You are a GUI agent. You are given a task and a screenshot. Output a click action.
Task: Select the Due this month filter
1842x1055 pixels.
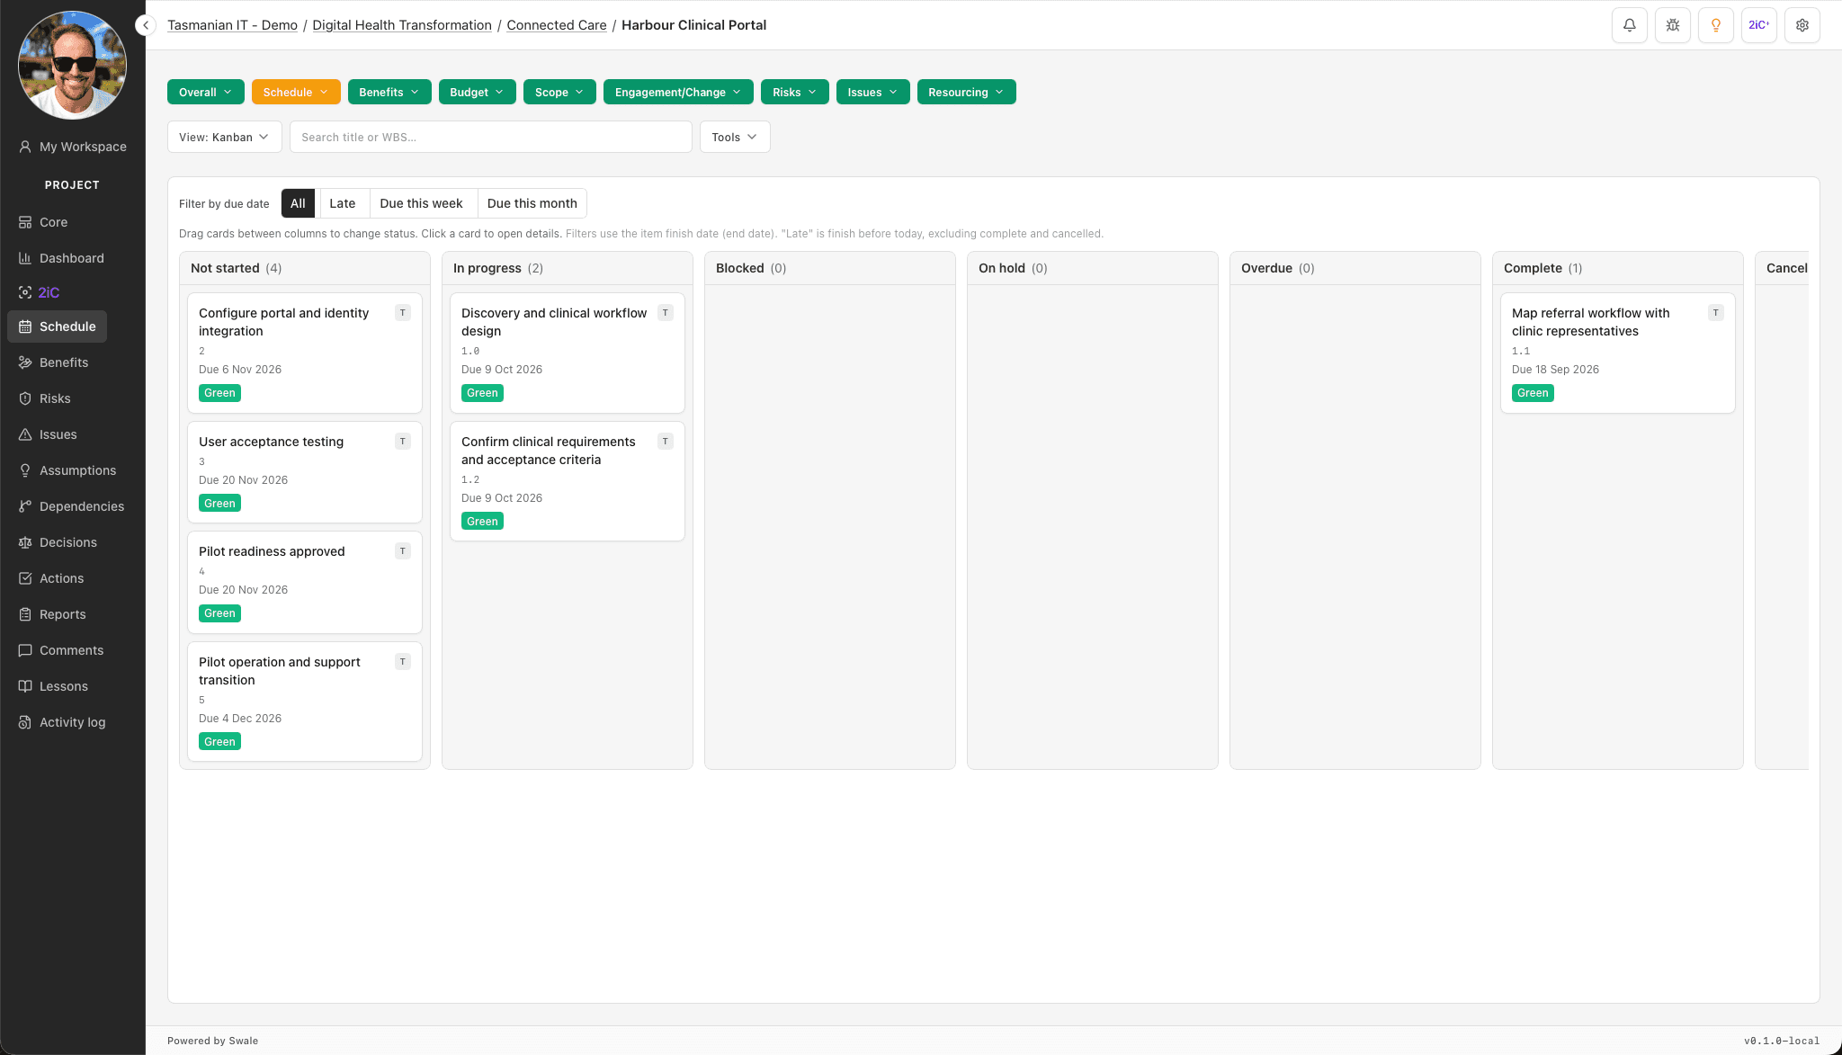[x=532, y=203]
